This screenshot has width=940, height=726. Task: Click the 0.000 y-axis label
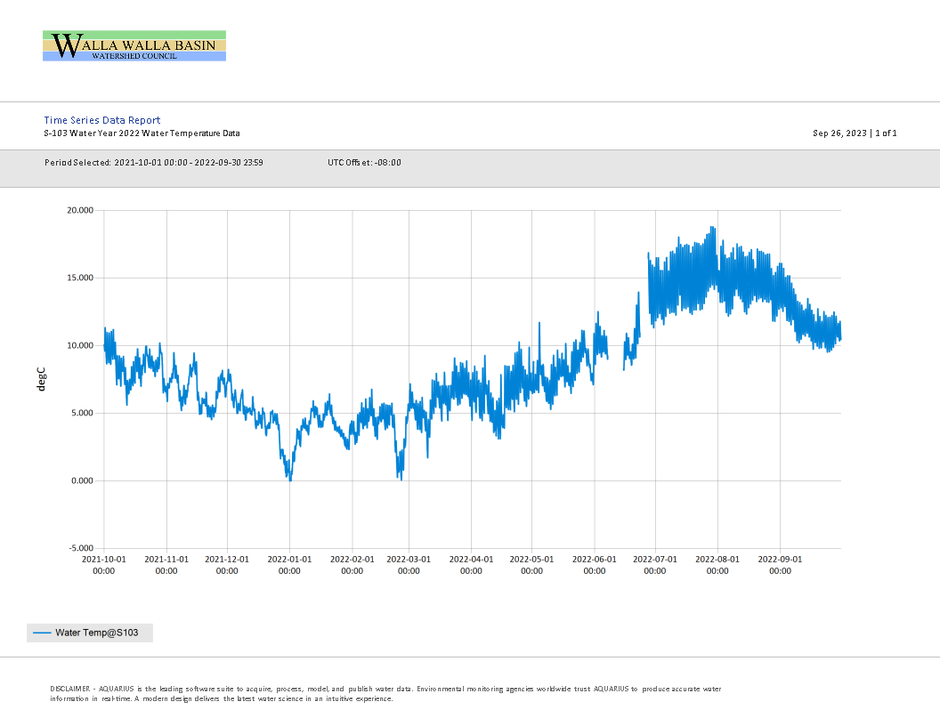point(82,480)
